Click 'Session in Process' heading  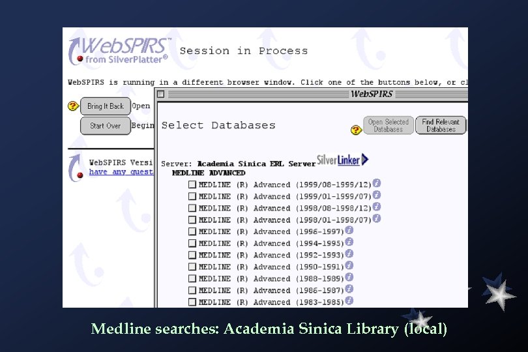244,51
